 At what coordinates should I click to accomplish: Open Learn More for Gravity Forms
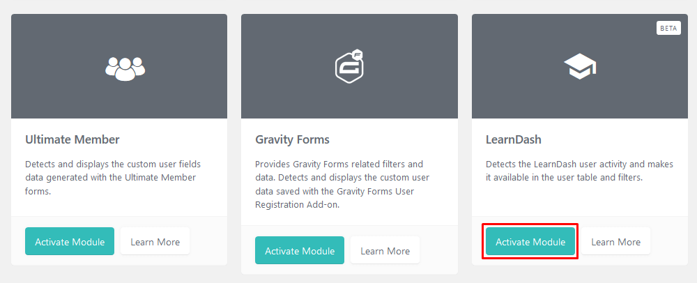385,250
